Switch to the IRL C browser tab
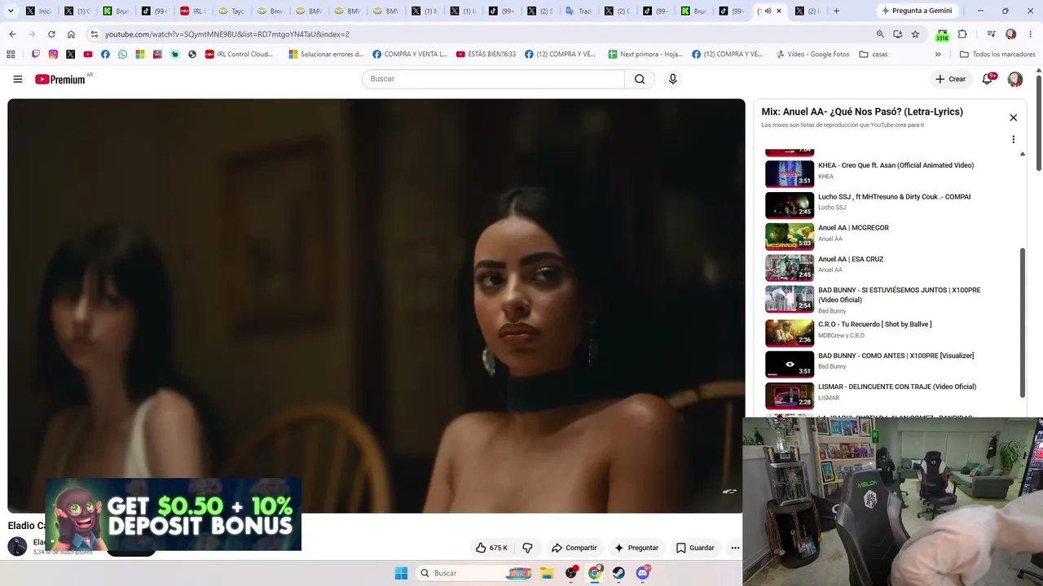 192,11
